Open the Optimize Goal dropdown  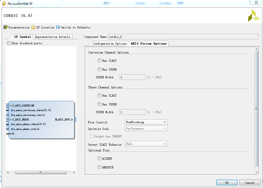tap(146, 128)
